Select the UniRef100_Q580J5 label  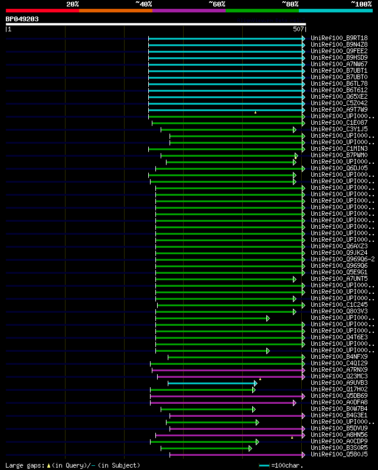point(339,455)
